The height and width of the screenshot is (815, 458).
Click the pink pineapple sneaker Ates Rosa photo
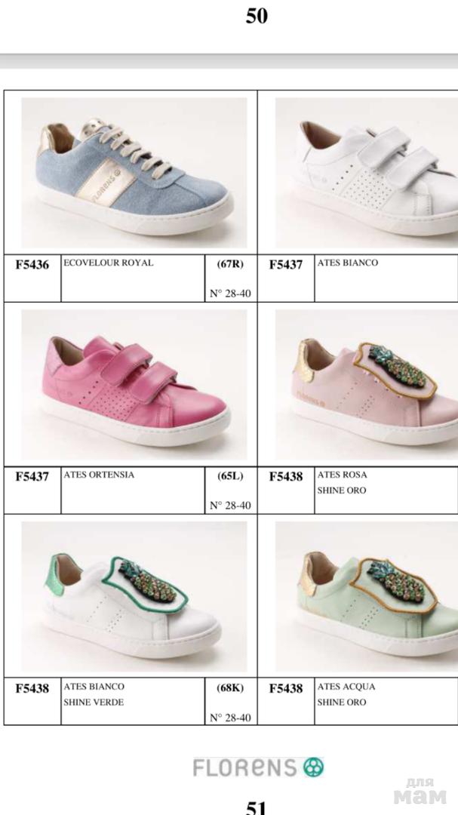tap(367, 385)
